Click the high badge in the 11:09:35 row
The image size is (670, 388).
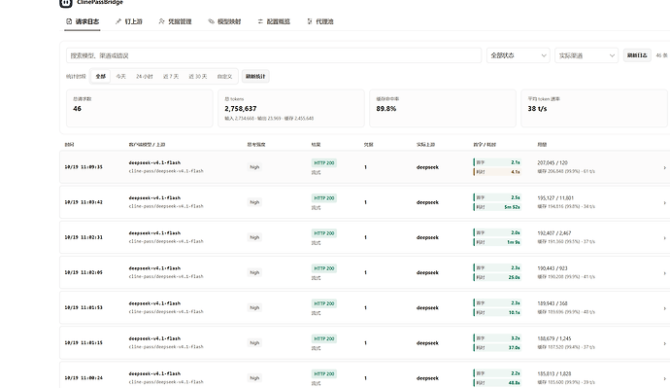[254, 167]
